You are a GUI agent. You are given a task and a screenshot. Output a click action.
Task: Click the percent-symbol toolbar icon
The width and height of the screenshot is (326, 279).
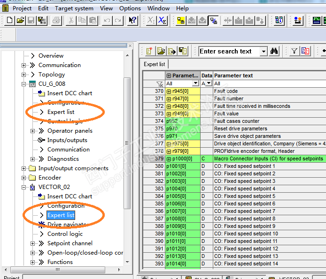[214, 20]
